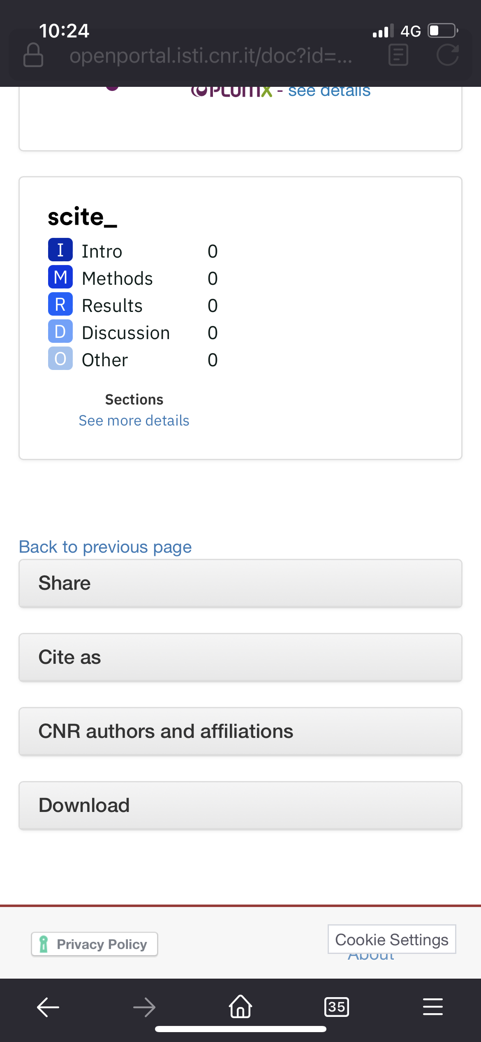Viewport: 481px width, 1042px height.
Task: Go to browser home page icon
Action: pos(240,1007)
